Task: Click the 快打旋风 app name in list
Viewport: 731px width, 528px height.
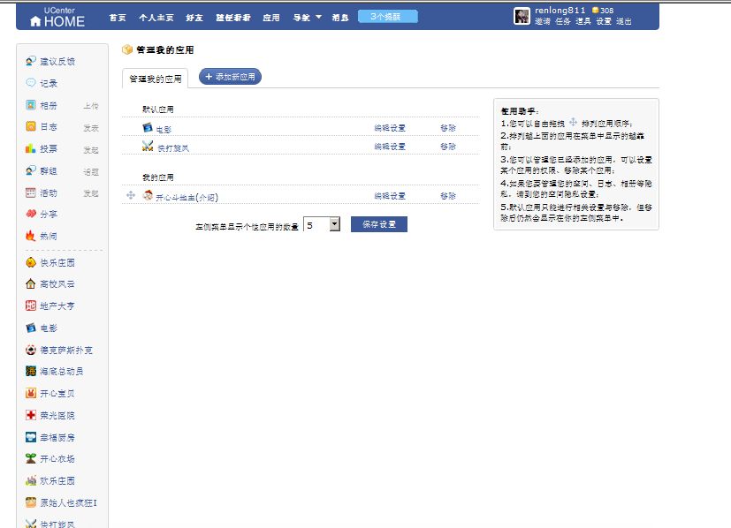Action: pos(173,148)
